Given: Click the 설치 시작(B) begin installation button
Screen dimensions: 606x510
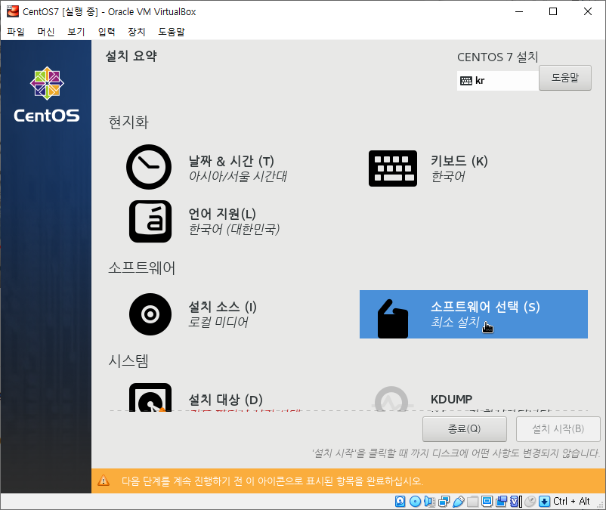Looking at the screenshot, I should click(x=558, y=429).
